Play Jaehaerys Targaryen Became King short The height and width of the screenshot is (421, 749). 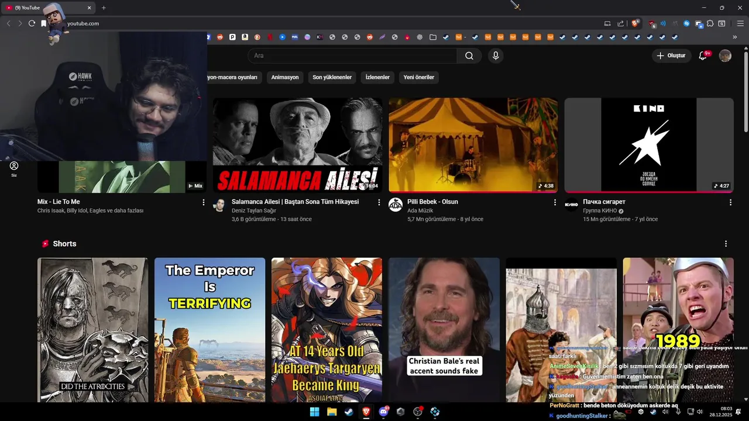pyautogui.click(x=327, y=330)
